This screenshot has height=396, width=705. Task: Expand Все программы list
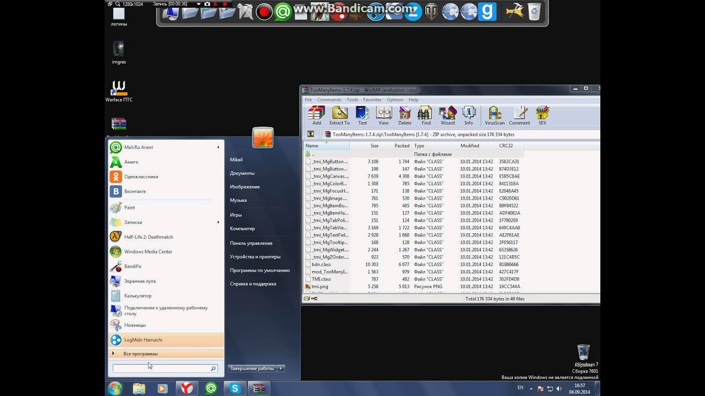point(165,354)
